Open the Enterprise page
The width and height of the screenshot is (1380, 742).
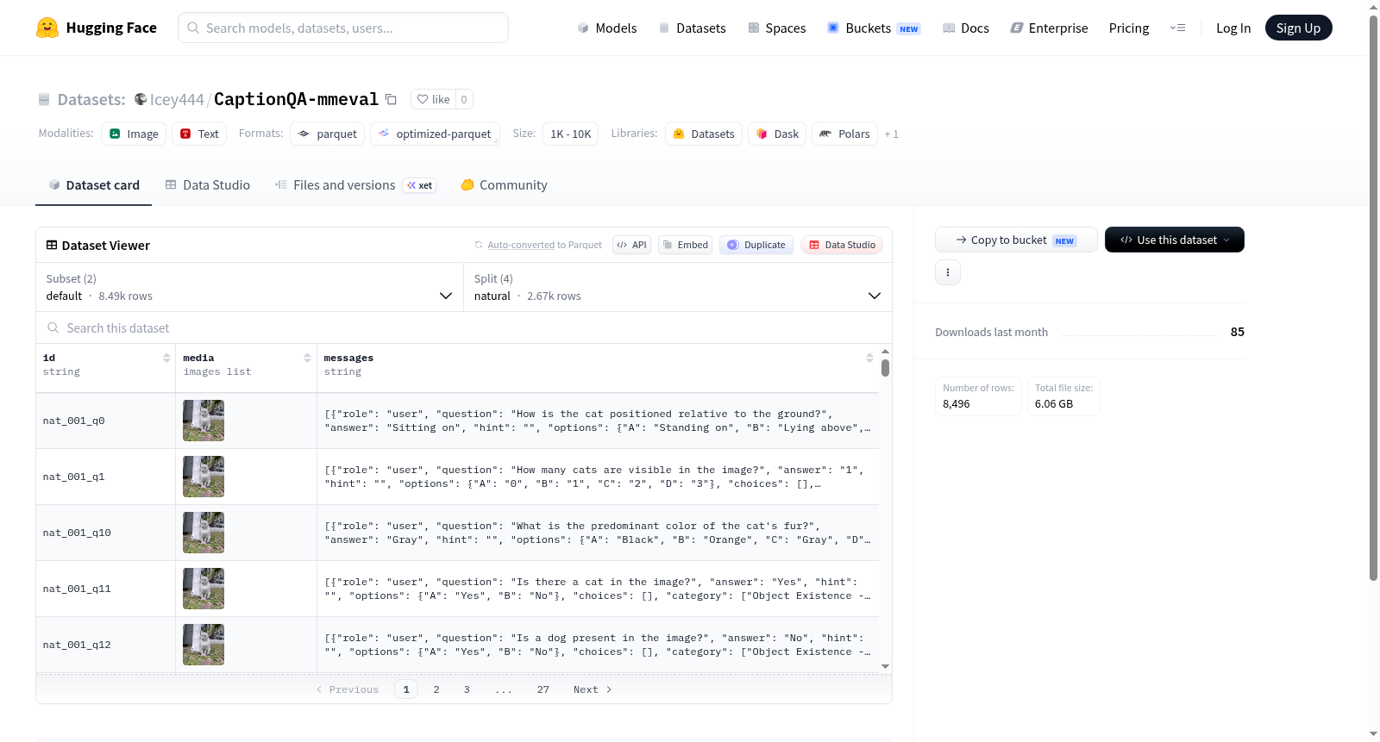pos(1049,28)
